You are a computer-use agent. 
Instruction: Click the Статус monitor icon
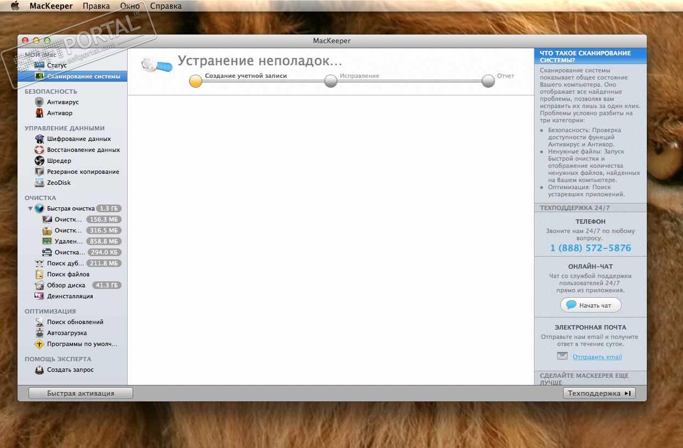[39, 65]
